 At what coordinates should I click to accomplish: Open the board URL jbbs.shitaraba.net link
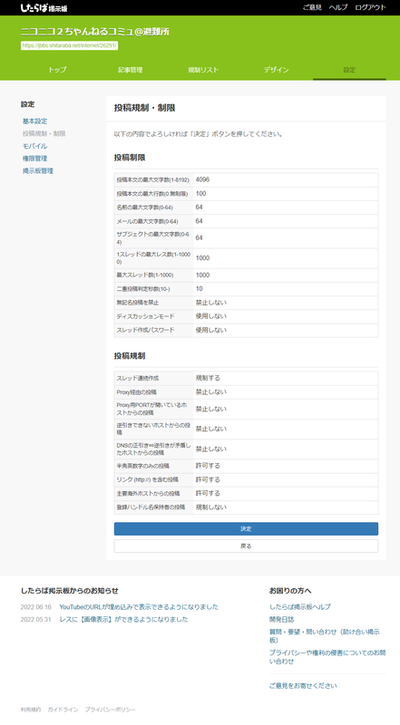[x=70, y=46]
